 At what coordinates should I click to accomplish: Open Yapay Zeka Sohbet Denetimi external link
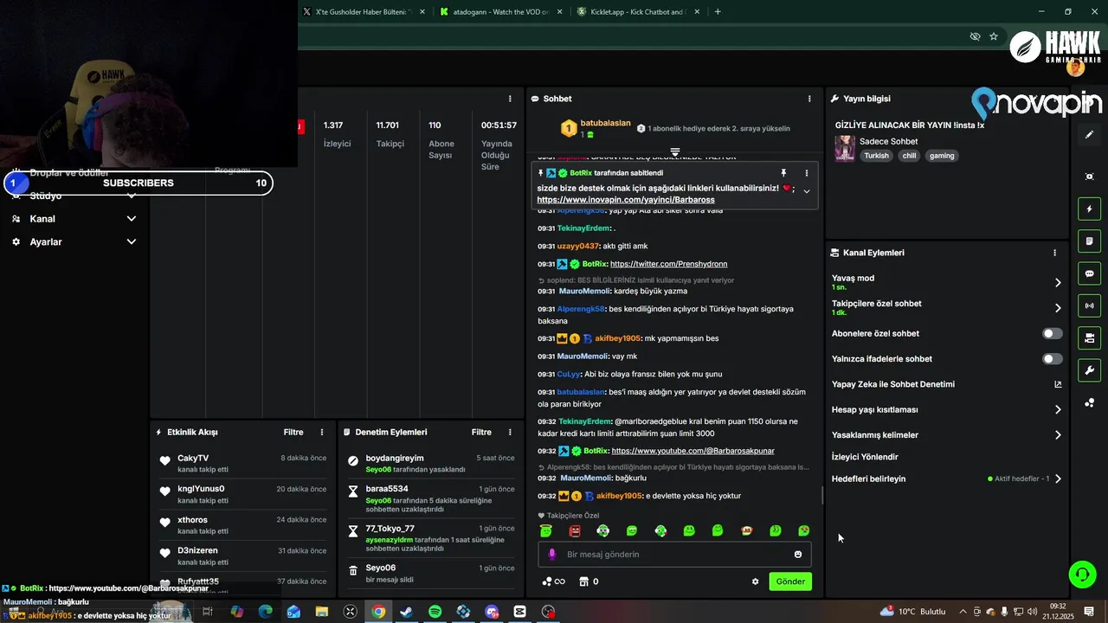[1058, 384]
